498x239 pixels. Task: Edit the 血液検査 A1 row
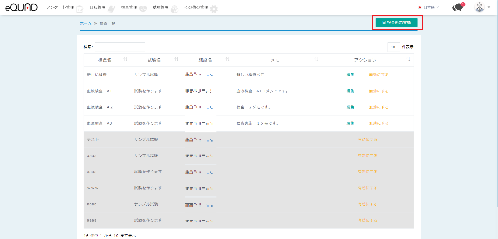click(x=350, y=91)
